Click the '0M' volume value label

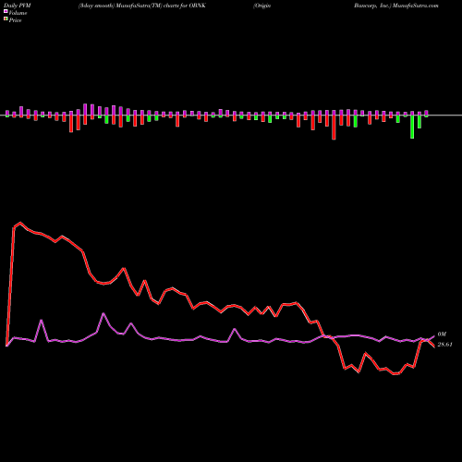pos(442,334)
